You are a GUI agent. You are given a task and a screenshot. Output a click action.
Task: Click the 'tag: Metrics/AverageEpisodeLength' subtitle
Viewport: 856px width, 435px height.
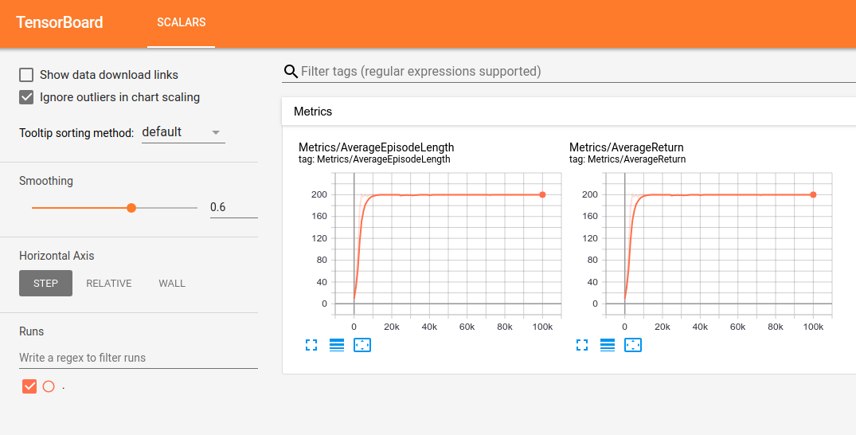(x=374, y=159)
